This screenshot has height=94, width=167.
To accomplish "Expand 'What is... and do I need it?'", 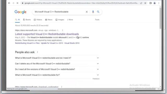I will tap(57, 58).
